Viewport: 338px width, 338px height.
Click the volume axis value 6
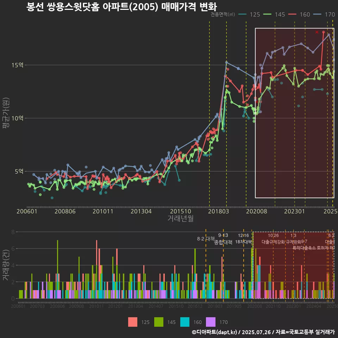13,249
